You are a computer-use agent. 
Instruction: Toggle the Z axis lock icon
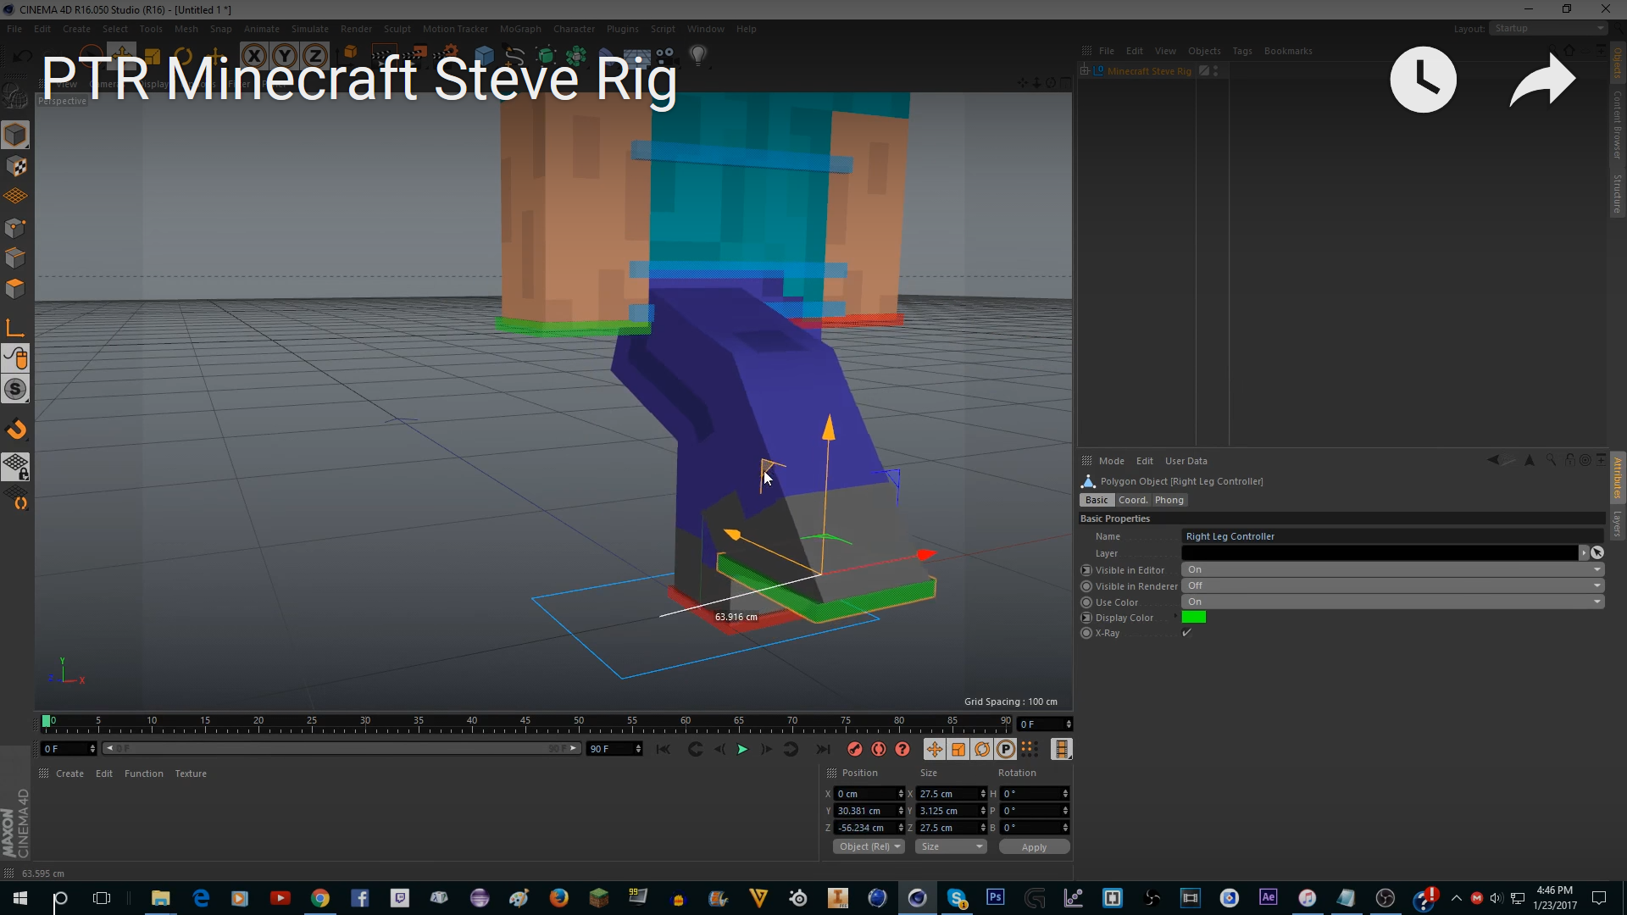pos(315,57)
